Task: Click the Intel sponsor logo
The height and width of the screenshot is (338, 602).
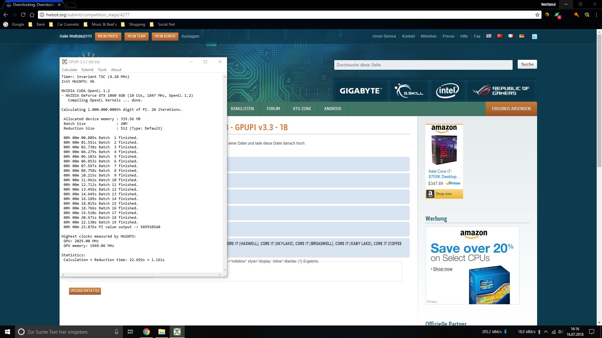Action: [x=447, y=91]
